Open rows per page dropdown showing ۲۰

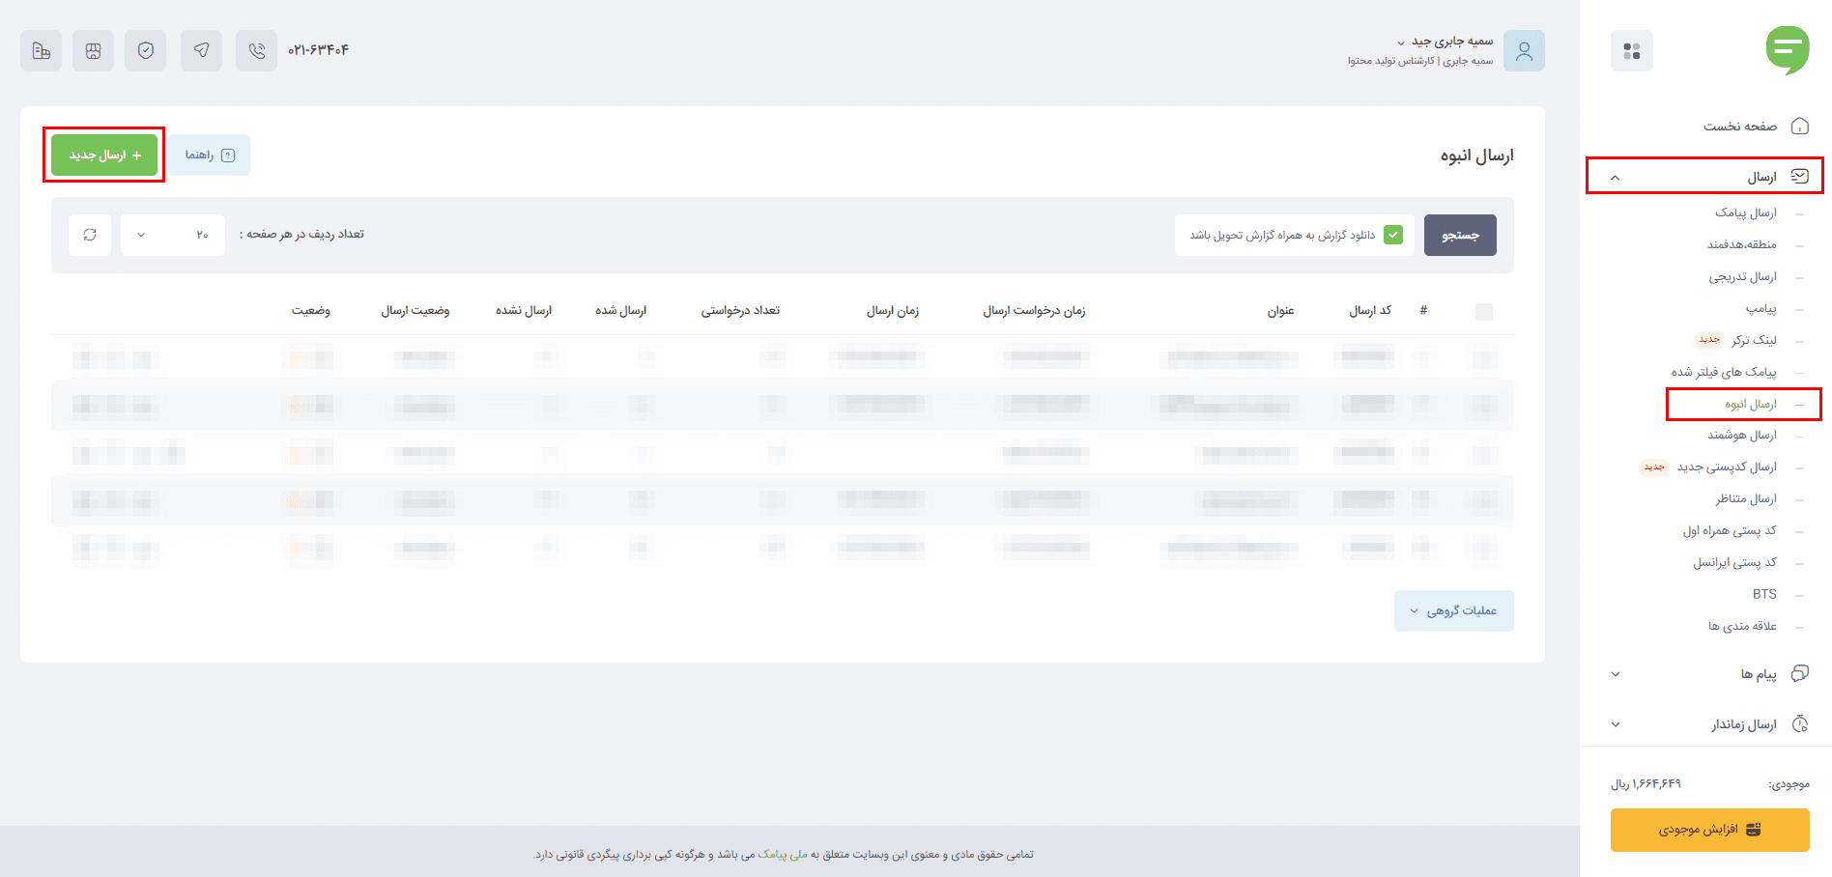[x=172, y=235]
